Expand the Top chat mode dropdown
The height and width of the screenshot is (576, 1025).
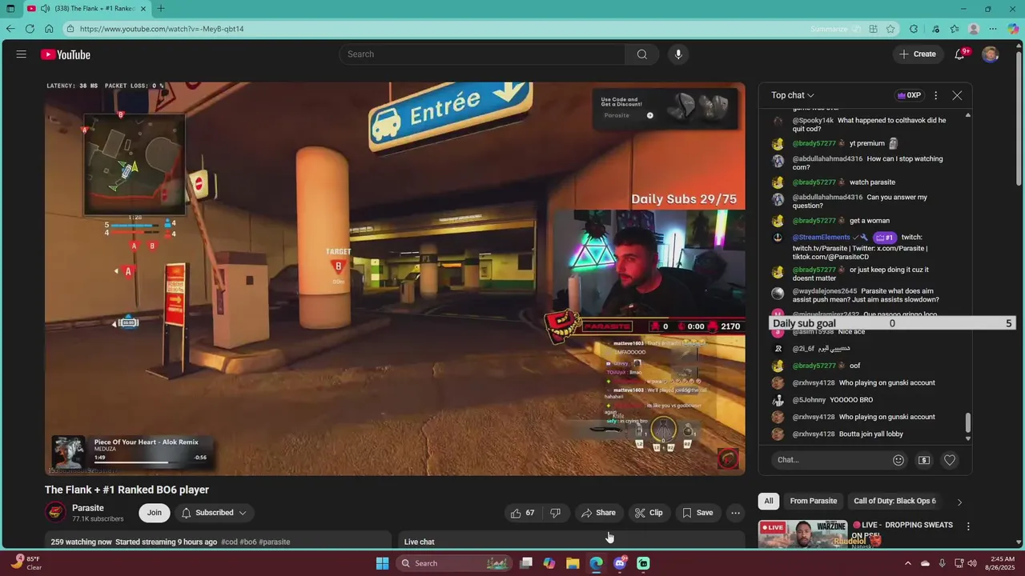793,95
